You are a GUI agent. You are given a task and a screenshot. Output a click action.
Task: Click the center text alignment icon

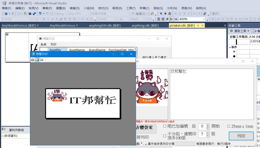click(x=70, y=19)
